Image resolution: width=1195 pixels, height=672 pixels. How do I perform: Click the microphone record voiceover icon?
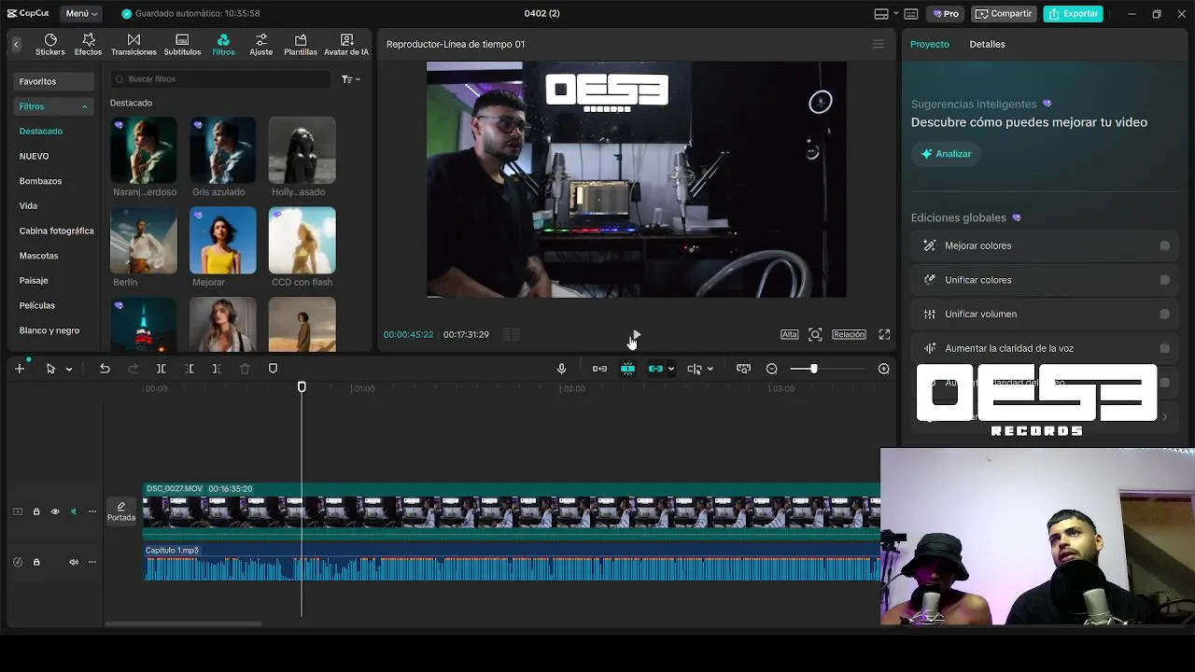(x=561, y=369)
